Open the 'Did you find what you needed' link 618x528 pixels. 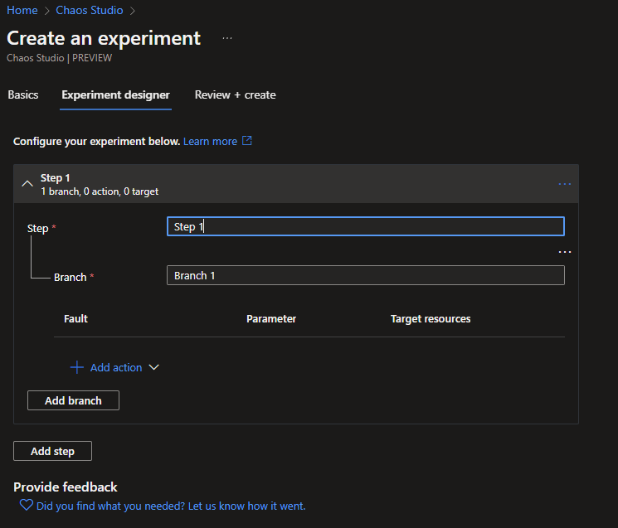(x=171, y=506)
